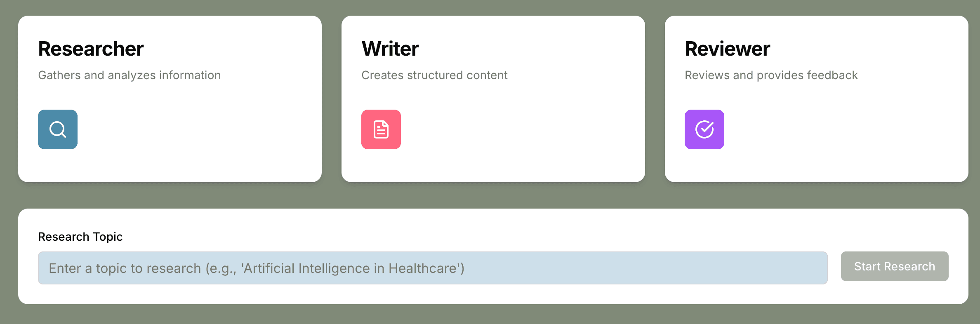Click the Writer pink document icon
980x324 pixels.
click(381, 129)
